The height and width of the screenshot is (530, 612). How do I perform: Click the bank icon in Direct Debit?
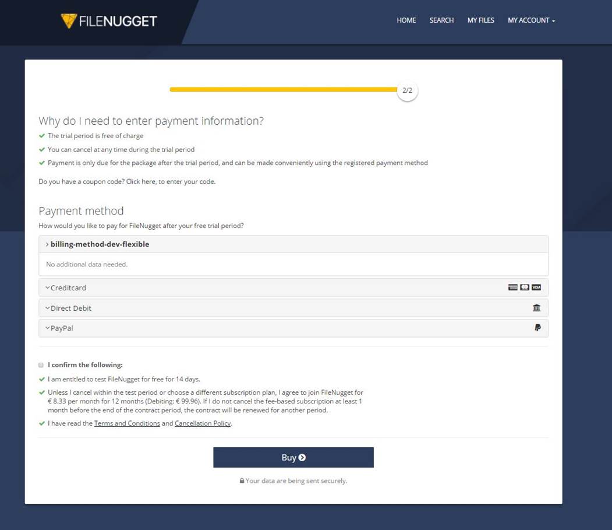[x=537, y=308]
